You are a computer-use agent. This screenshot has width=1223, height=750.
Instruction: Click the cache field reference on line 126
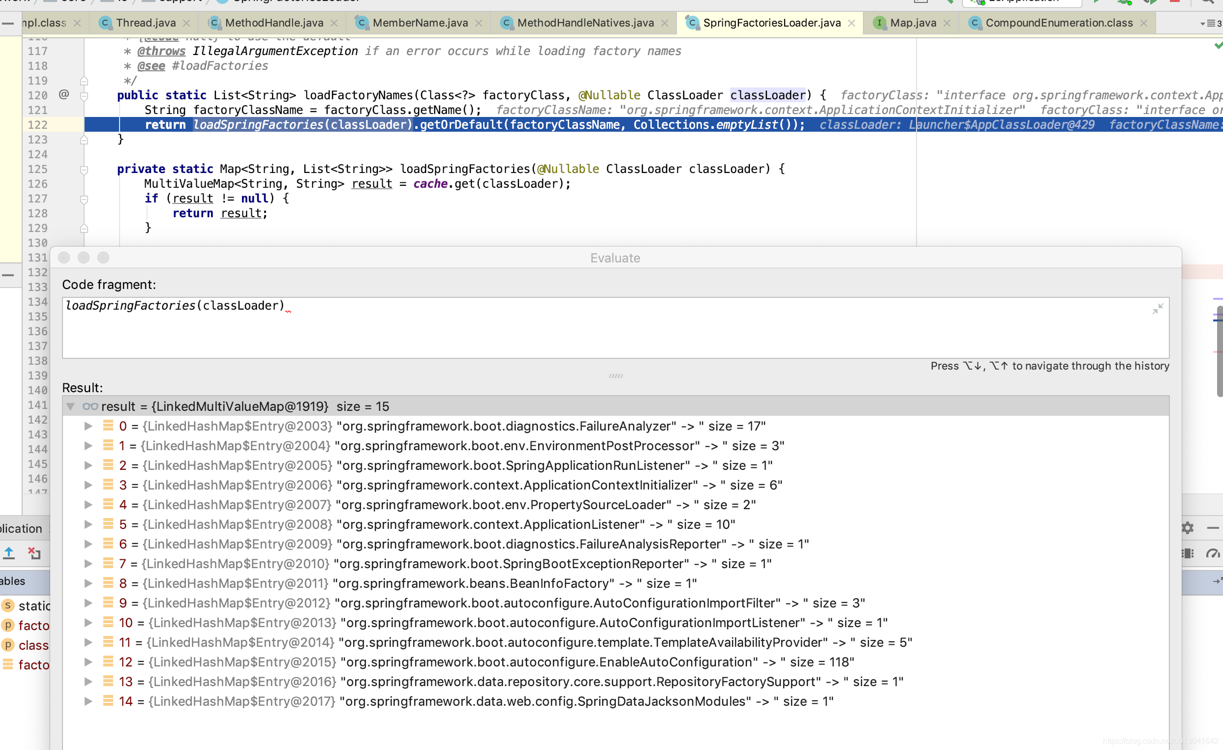pos(430,184)
